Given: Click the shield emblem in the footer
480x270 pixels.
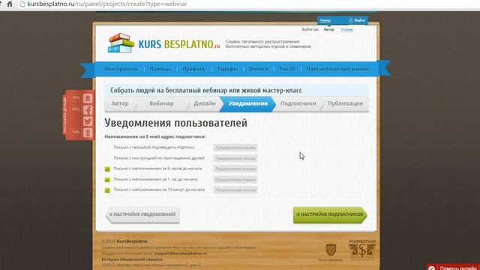Looking at the screenshot, I should click(331, 250).
